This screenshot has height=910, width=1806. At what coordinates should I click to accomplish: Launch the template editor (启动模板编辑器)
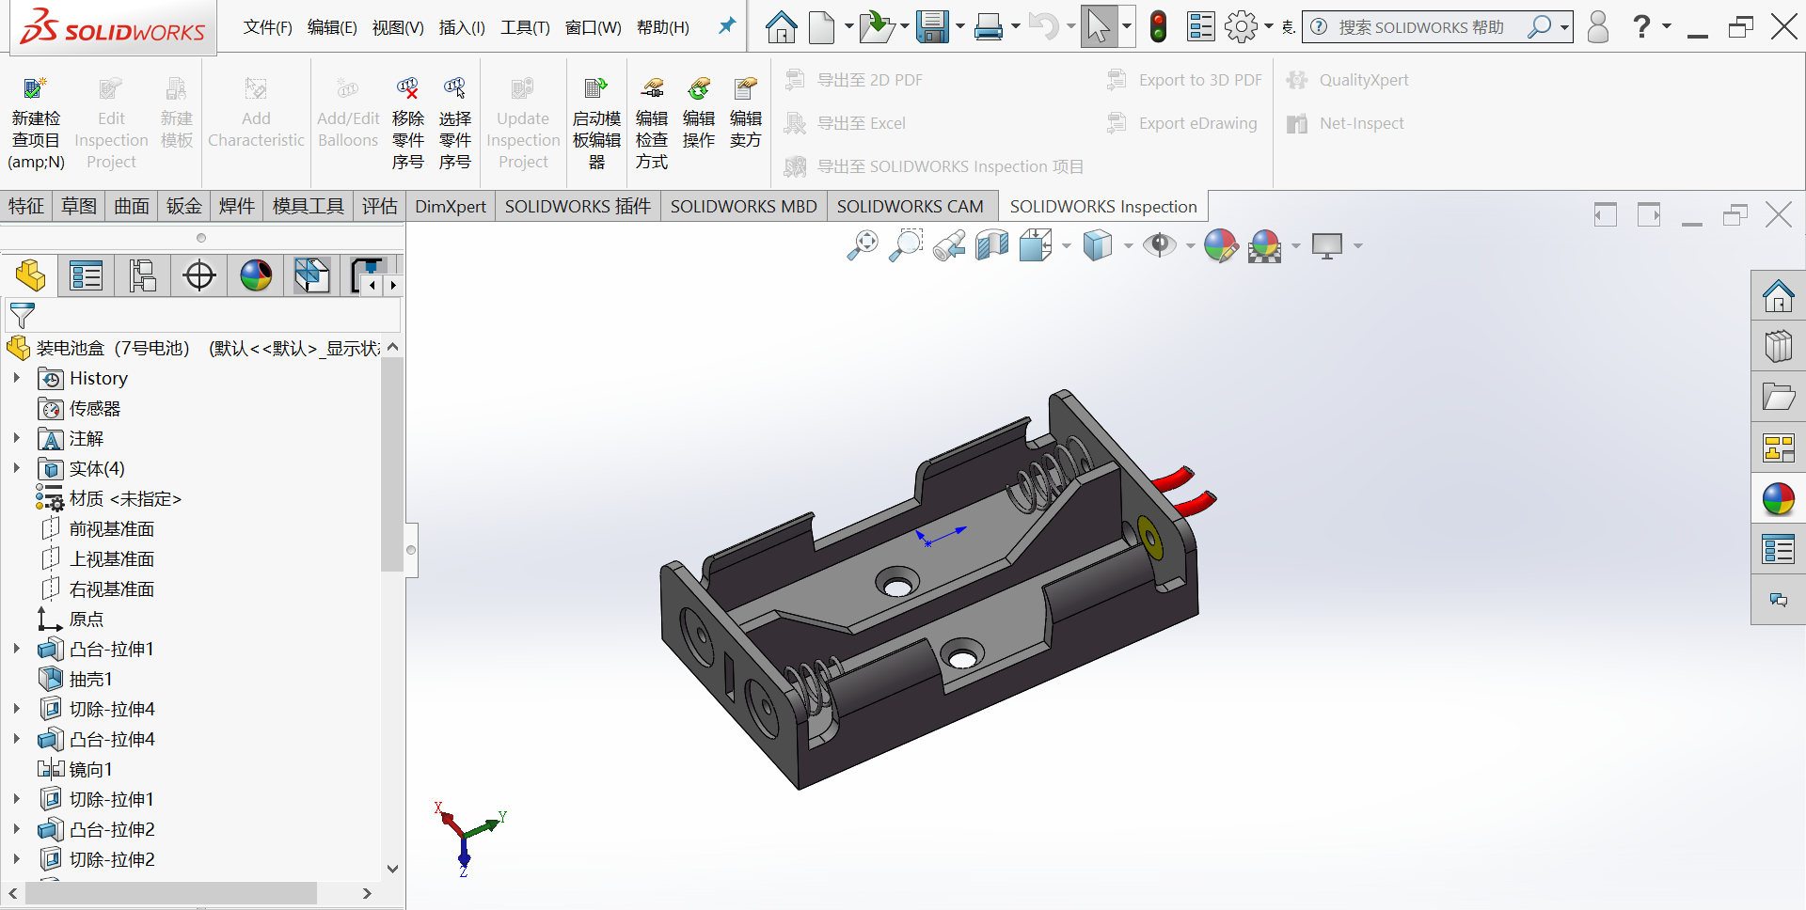pos(596,89)
